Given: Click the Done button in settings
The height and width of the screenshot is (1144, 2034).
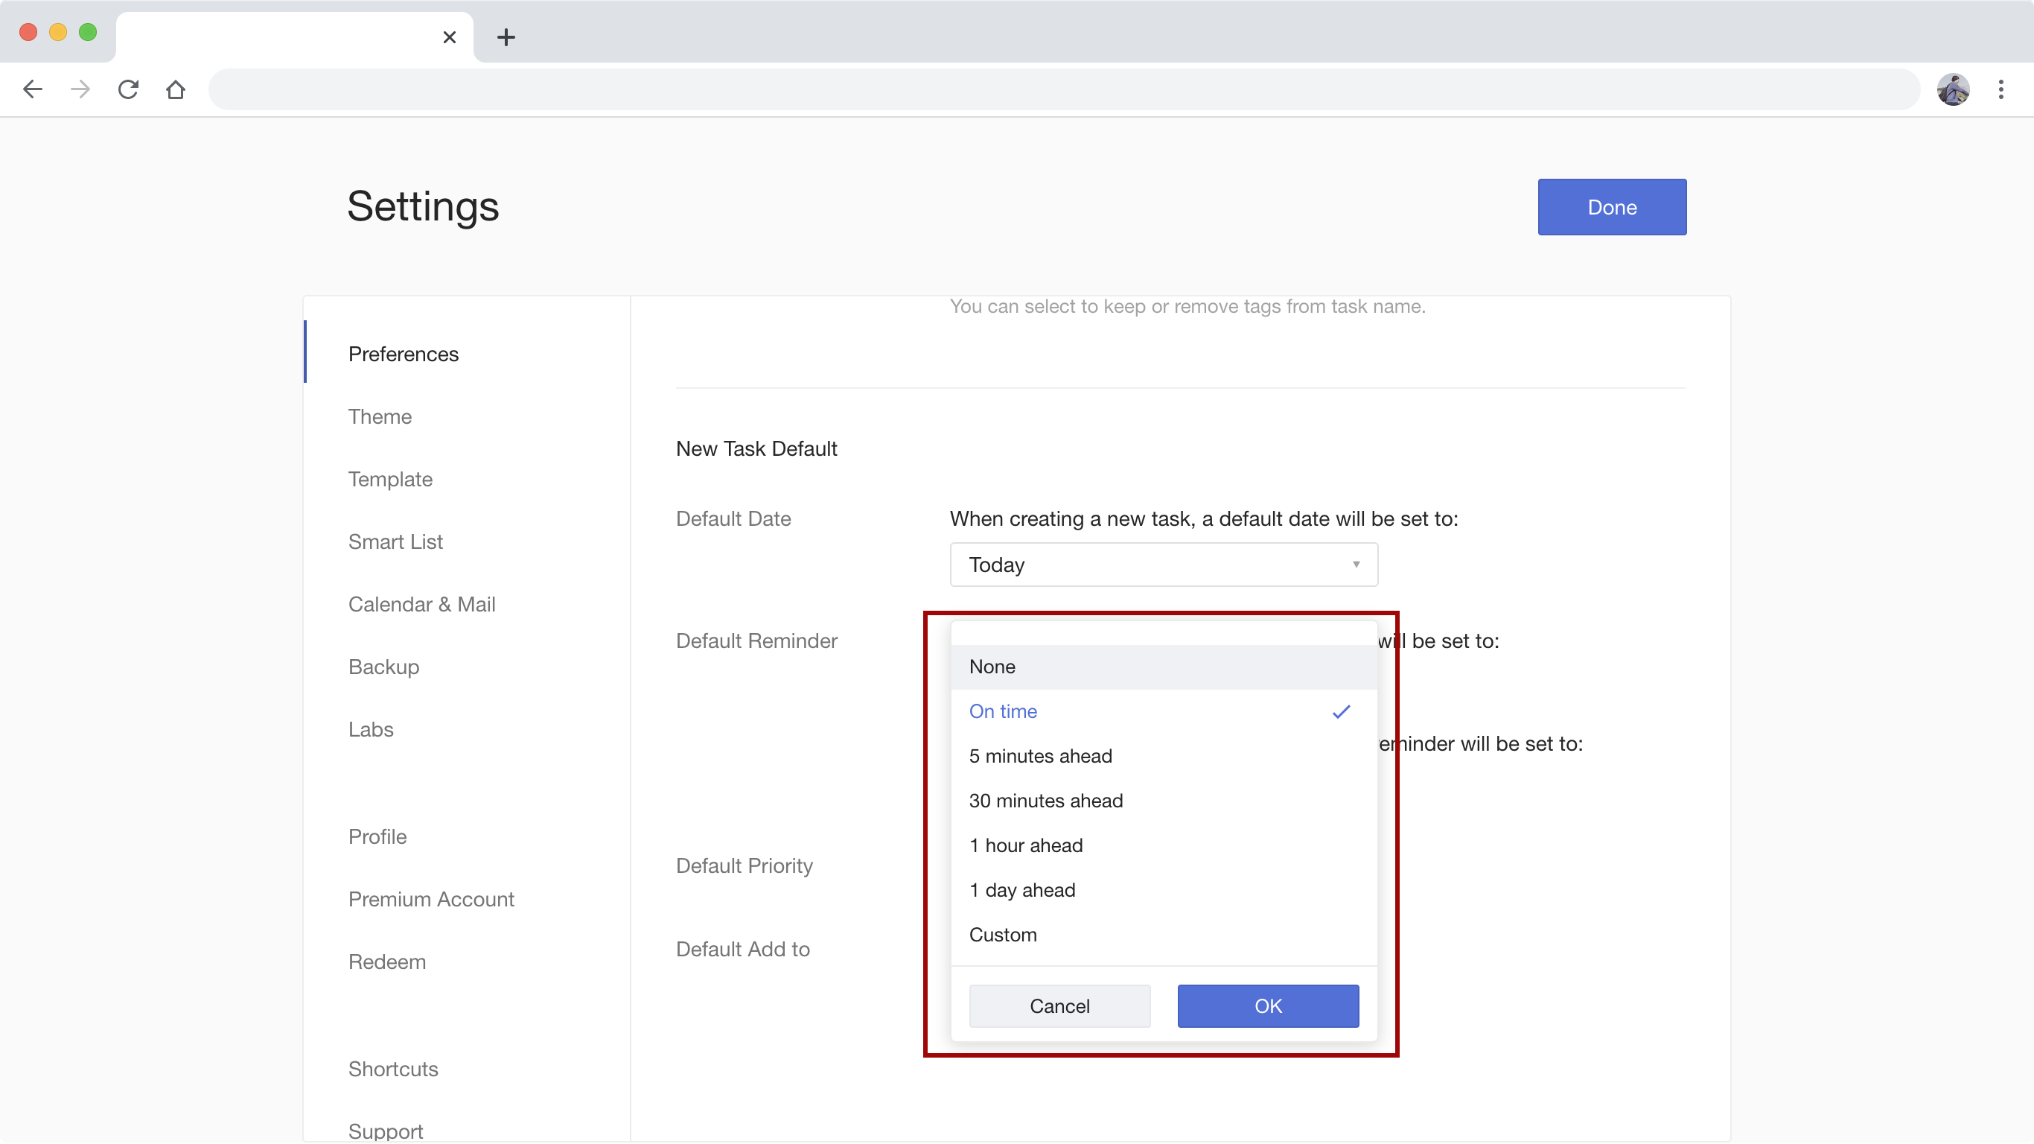Looking at the screenshot, I should (1612, 206).
